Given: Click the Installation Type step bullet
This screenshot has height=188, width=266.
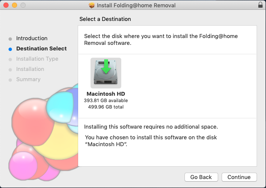Looking at the screenshot, I should [10, 59].
